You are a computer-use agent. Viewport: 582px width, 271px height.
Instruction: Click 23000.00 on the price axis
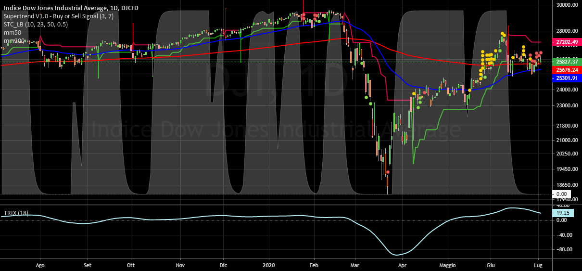pos(567,105)
